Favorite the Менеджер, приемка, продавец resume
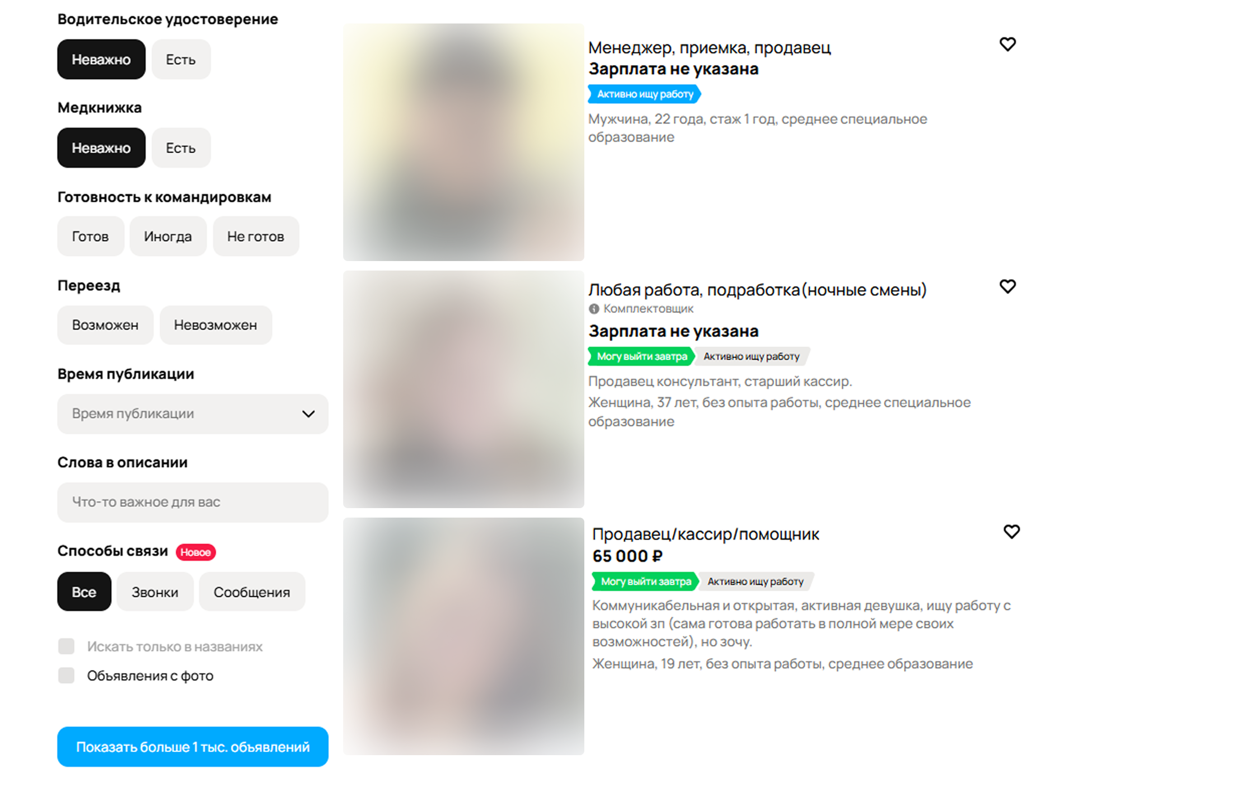Image resolution: width=1240 pixels, height=794 pixels. point(1007,44)
